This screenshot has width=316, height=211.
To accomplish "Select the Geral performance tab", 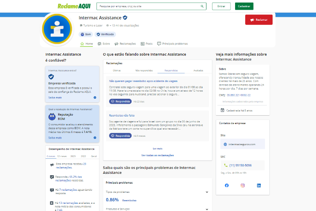I will (94, 156).
